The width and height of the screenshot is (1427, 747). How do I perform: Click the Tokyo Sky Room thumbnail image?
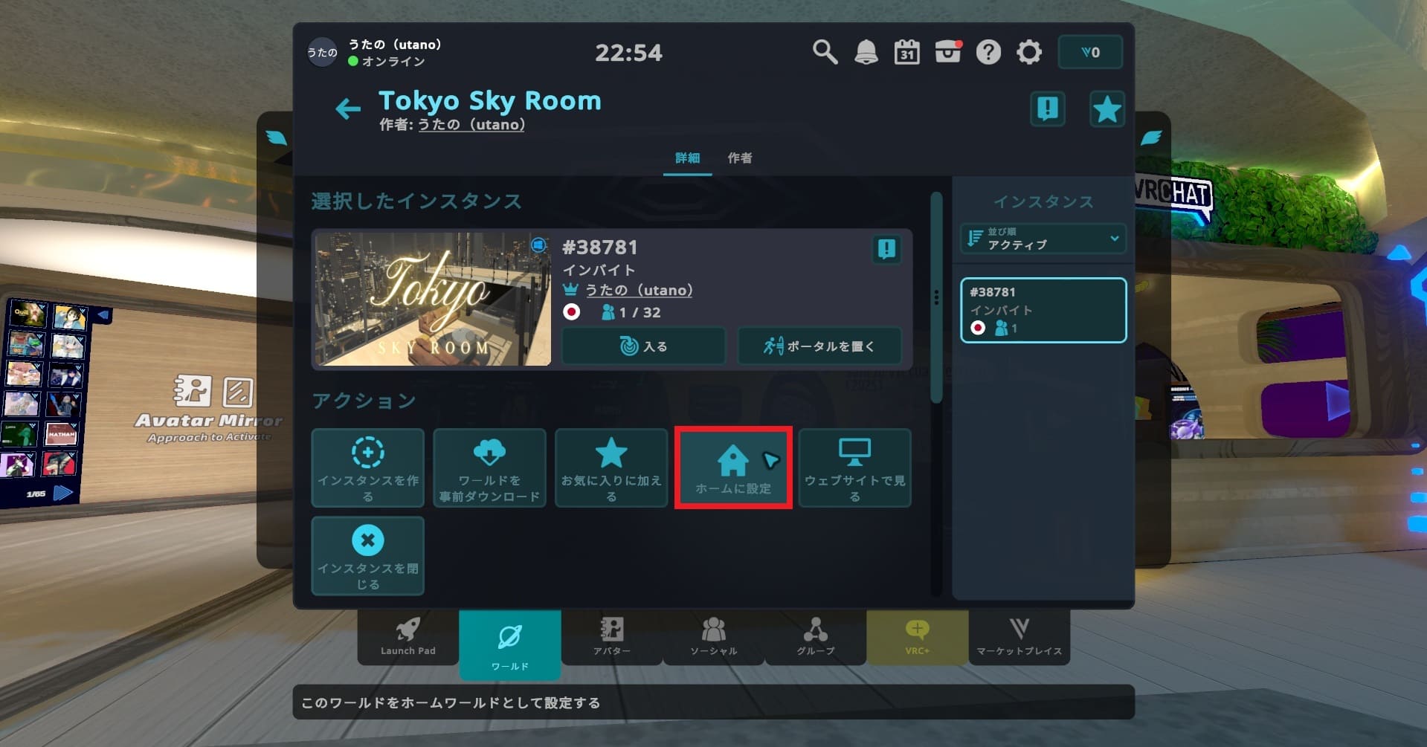coord(432,299)
